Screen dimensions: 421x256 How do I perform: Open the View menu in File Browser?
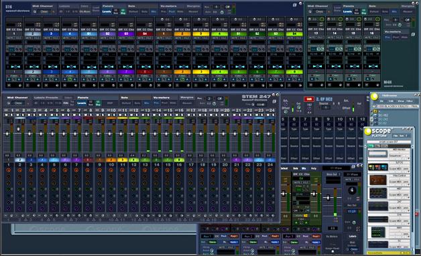[401, 101]
